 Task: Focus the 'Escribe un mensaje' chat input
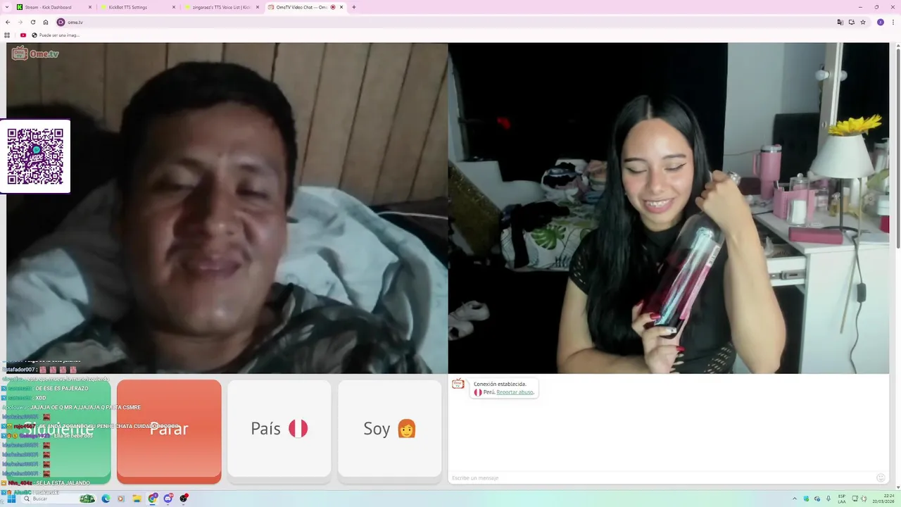pos(662,478)
